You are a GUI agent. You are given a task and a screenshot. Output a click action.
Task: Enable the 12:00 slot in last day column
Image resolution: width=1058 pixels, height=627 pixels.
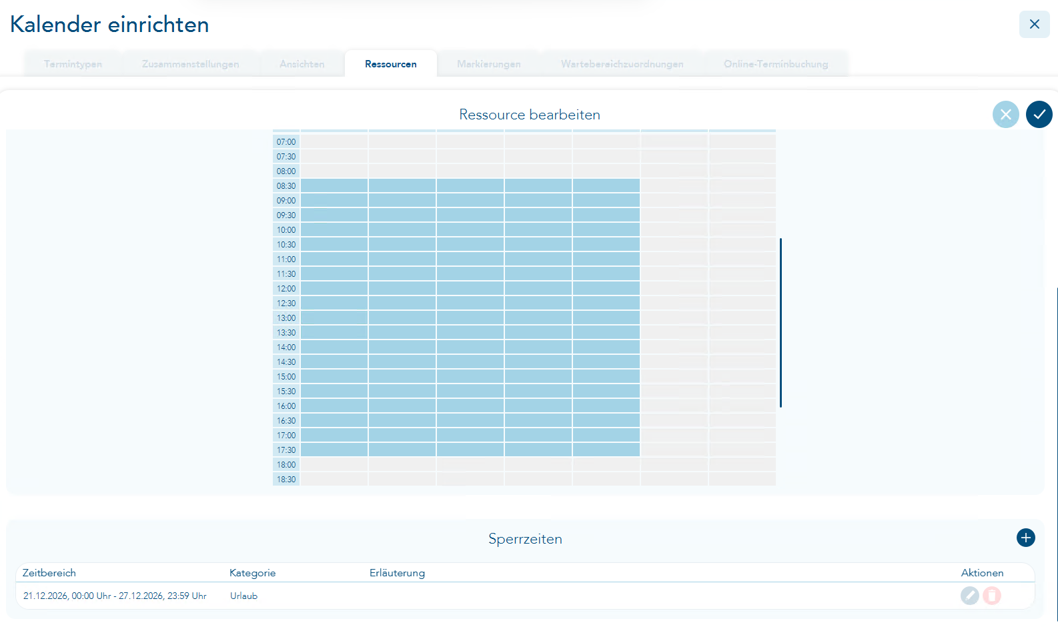(742, 288)
